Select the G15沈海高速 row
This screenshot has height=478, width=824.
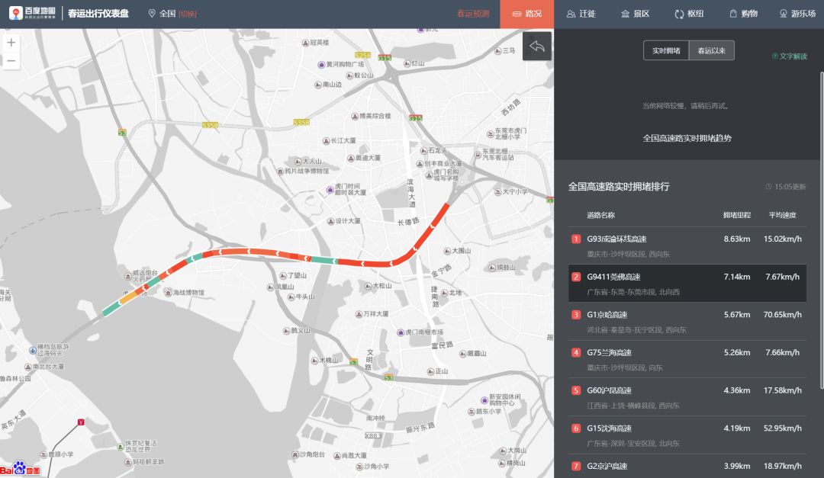pyautogui.click(x=687, y=435)
